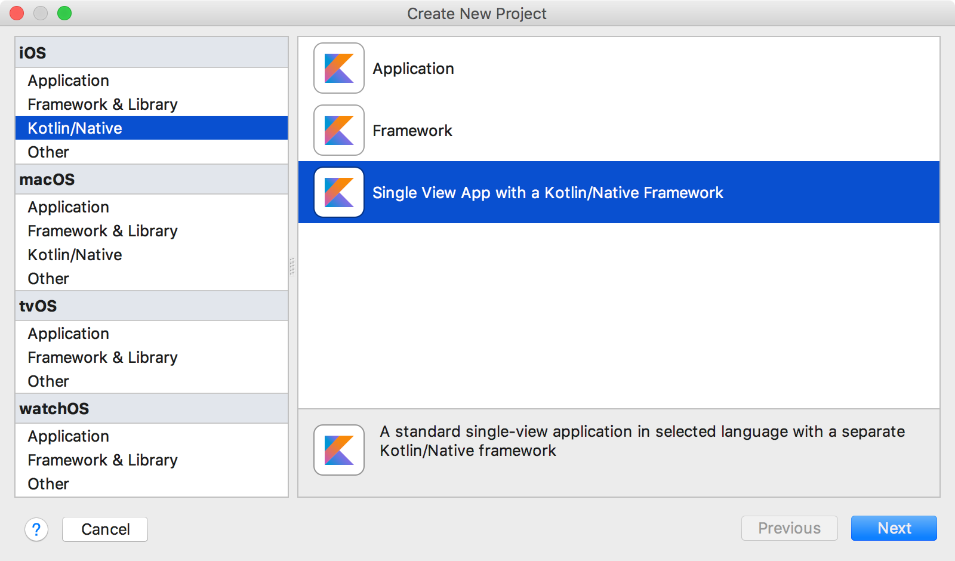Image resolution: width=955 pixels, height=561 pixels.
Task: Select Framework & Library under macOS
Action: coord(102,231)
